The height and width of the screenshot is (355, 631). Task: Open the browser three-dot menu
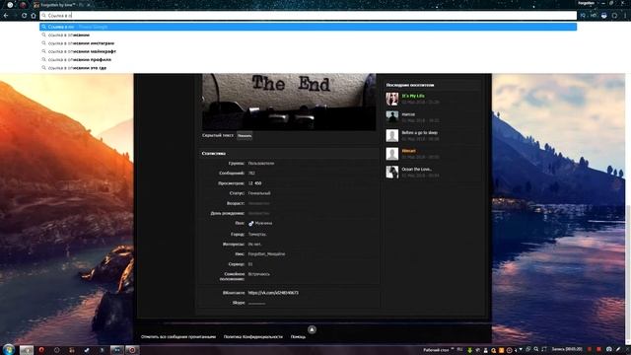point(625,16)
